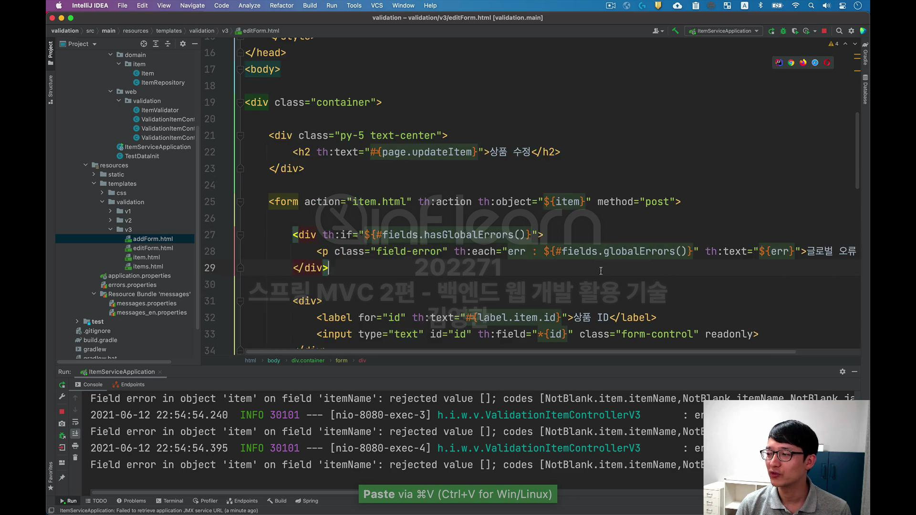916x515 pixels.
Task: Open the Terminal tool window tab
Action: point(169,501)
